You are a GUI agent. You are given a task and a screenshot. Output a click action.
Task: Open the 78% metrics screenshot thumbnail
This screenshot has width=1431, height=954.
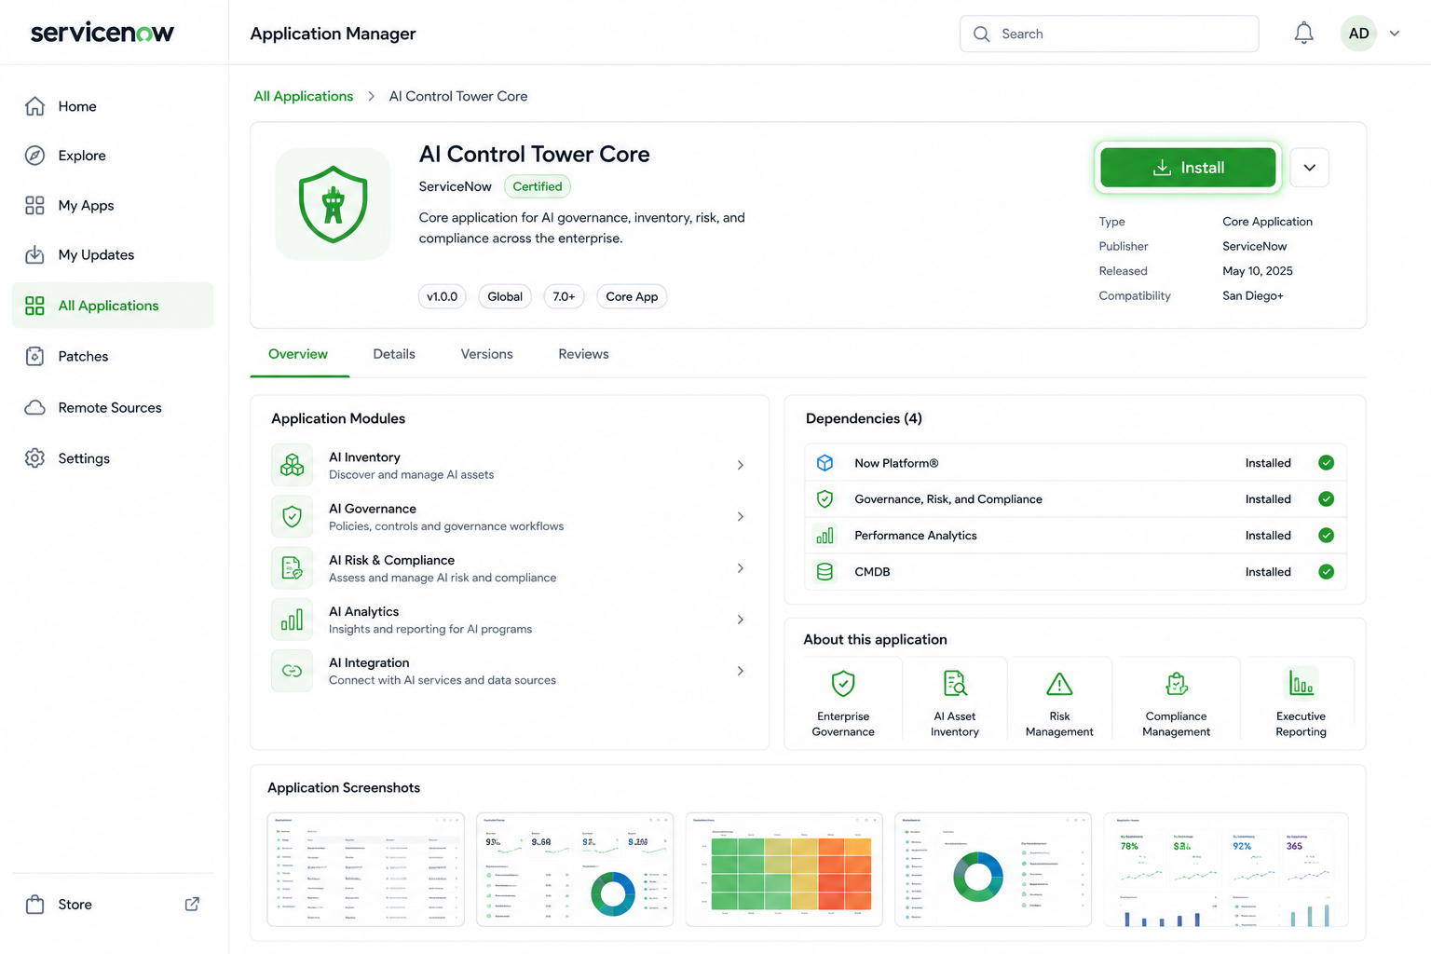click(1225, 869)
